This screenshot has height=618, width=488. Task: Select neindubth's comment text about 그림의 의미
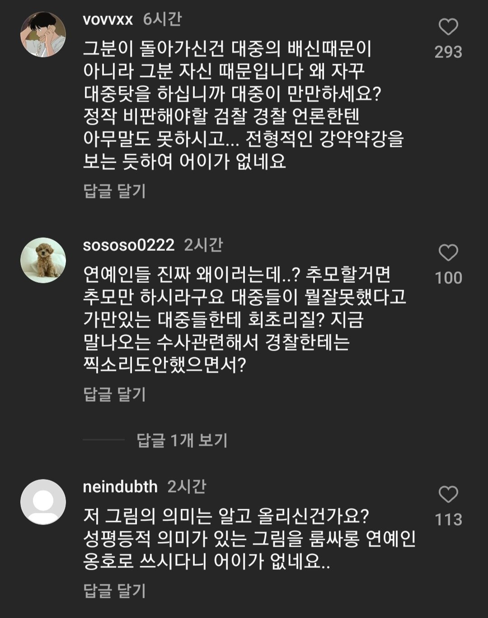coord(249,538)
